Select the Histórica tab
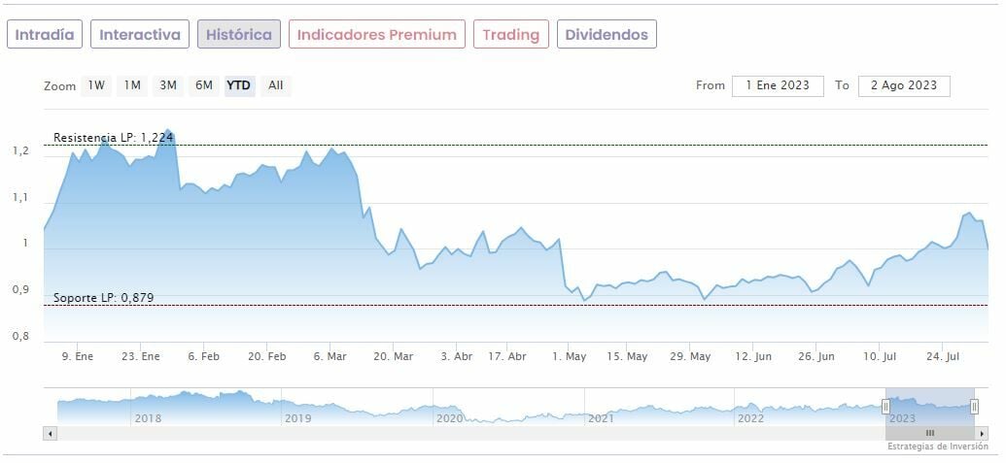Viewport: 1006px width, 463px height. click(x=239, y=35)
